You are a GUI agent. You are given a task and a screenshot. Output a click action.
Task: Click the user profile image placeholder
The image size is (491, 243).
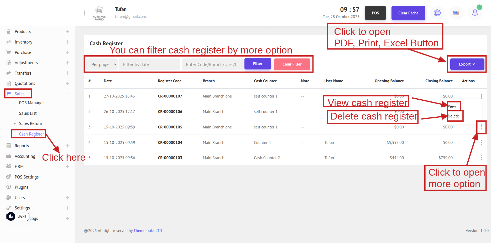[99, 13]
